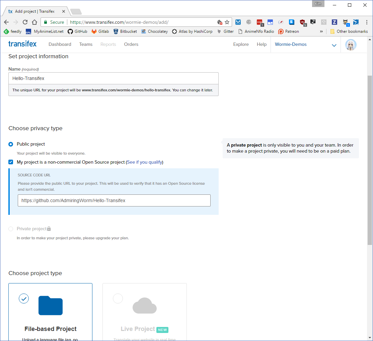Open the Explore nav item
The image size is (373, 341).
coord(241,44)
